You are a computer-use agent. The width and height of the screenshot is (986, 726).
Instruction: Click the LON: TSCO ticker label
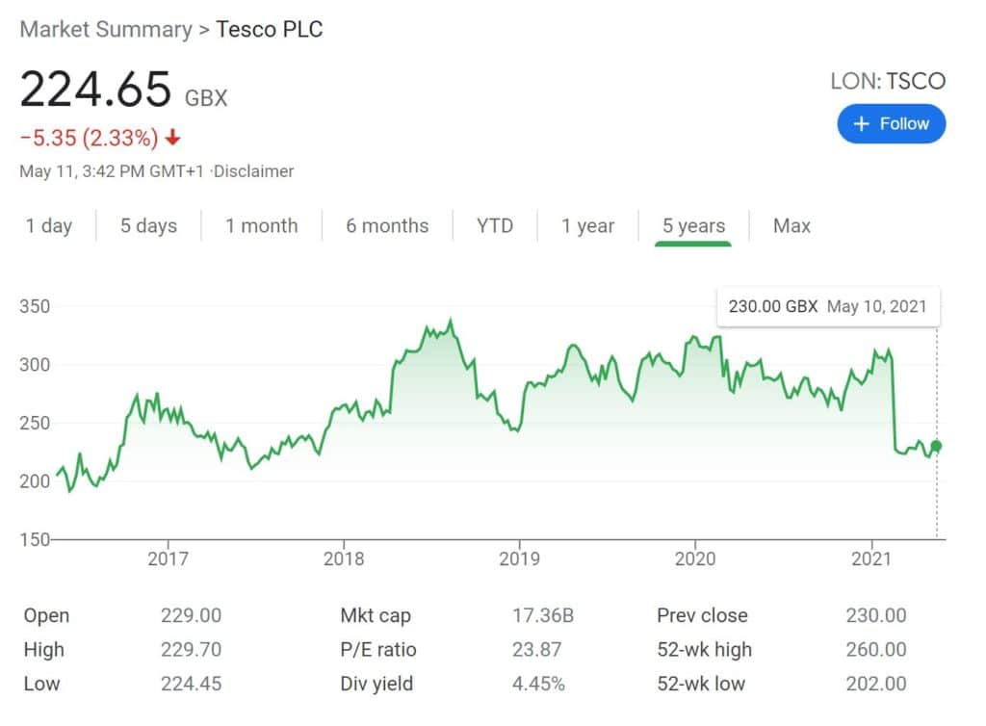(887, 81)
